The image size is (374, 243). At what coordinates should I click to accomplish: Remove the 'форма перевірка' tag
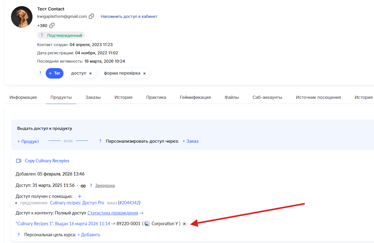click(144, 74)
